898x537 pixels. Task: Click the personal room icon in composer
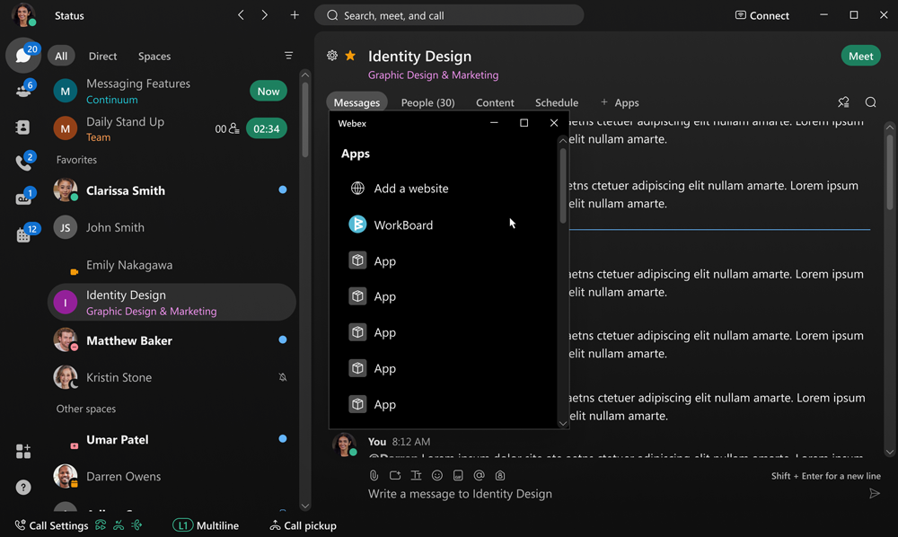pos(500,475)
